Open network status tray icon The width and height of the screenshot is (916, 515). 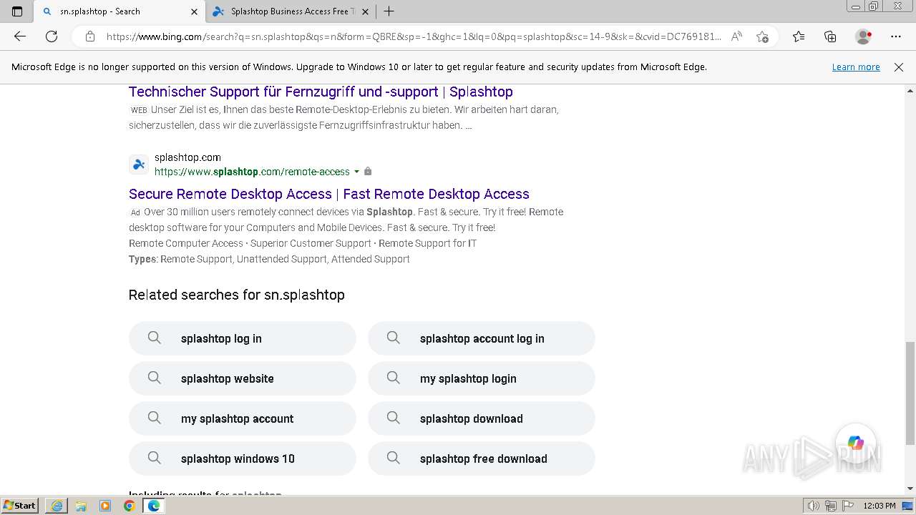click(x=830, y=506)
